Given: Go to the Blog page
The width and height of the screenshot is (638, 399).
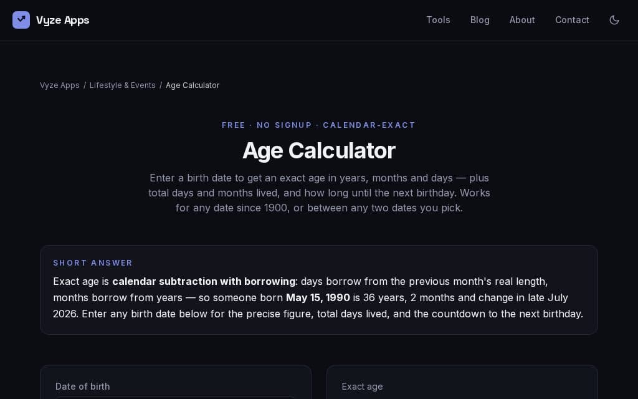Looking at the screenshot, I should (480, 20).
